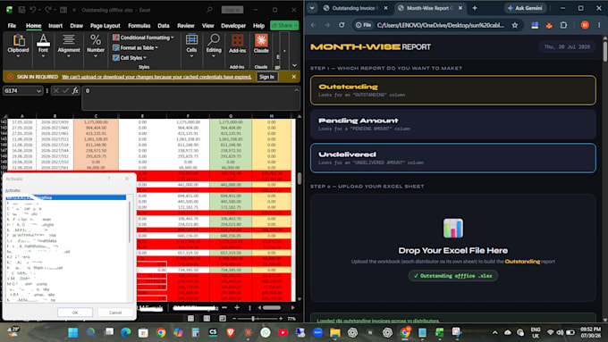Reload the Chrome page

(342, 25)
